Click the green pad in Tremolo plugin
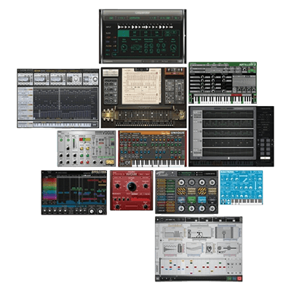 191,200
